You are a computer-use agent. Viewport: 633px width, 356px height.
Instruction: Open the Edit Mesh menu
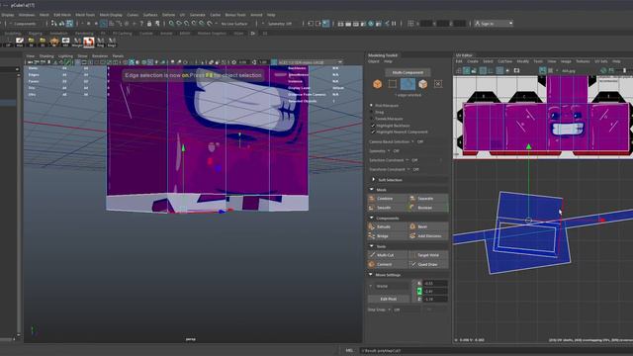[x=62, y=15]
